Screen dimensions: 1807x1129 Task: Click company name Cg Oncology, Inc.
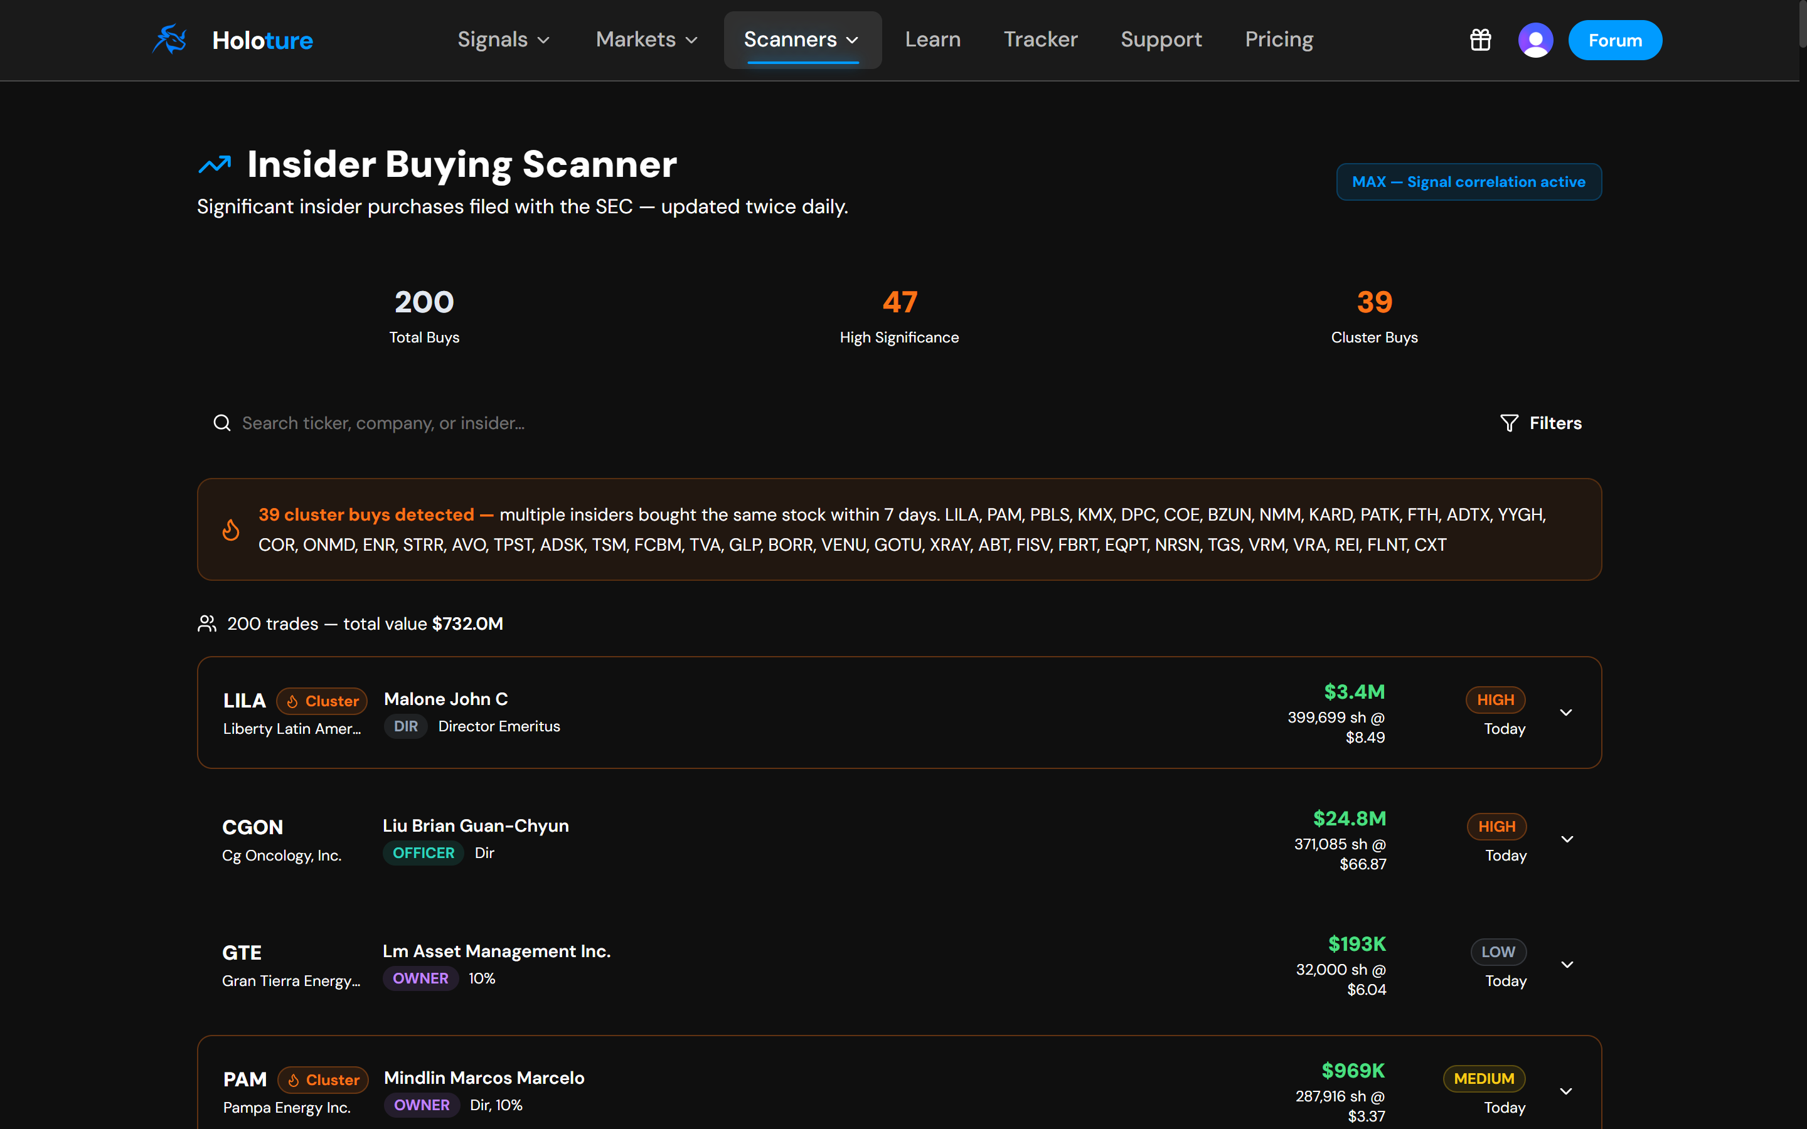click(x=282, y=856)
